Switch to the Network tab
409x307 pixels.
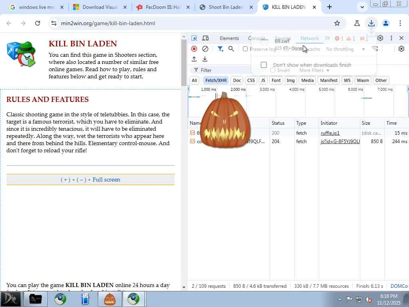(x=310, y=38)
